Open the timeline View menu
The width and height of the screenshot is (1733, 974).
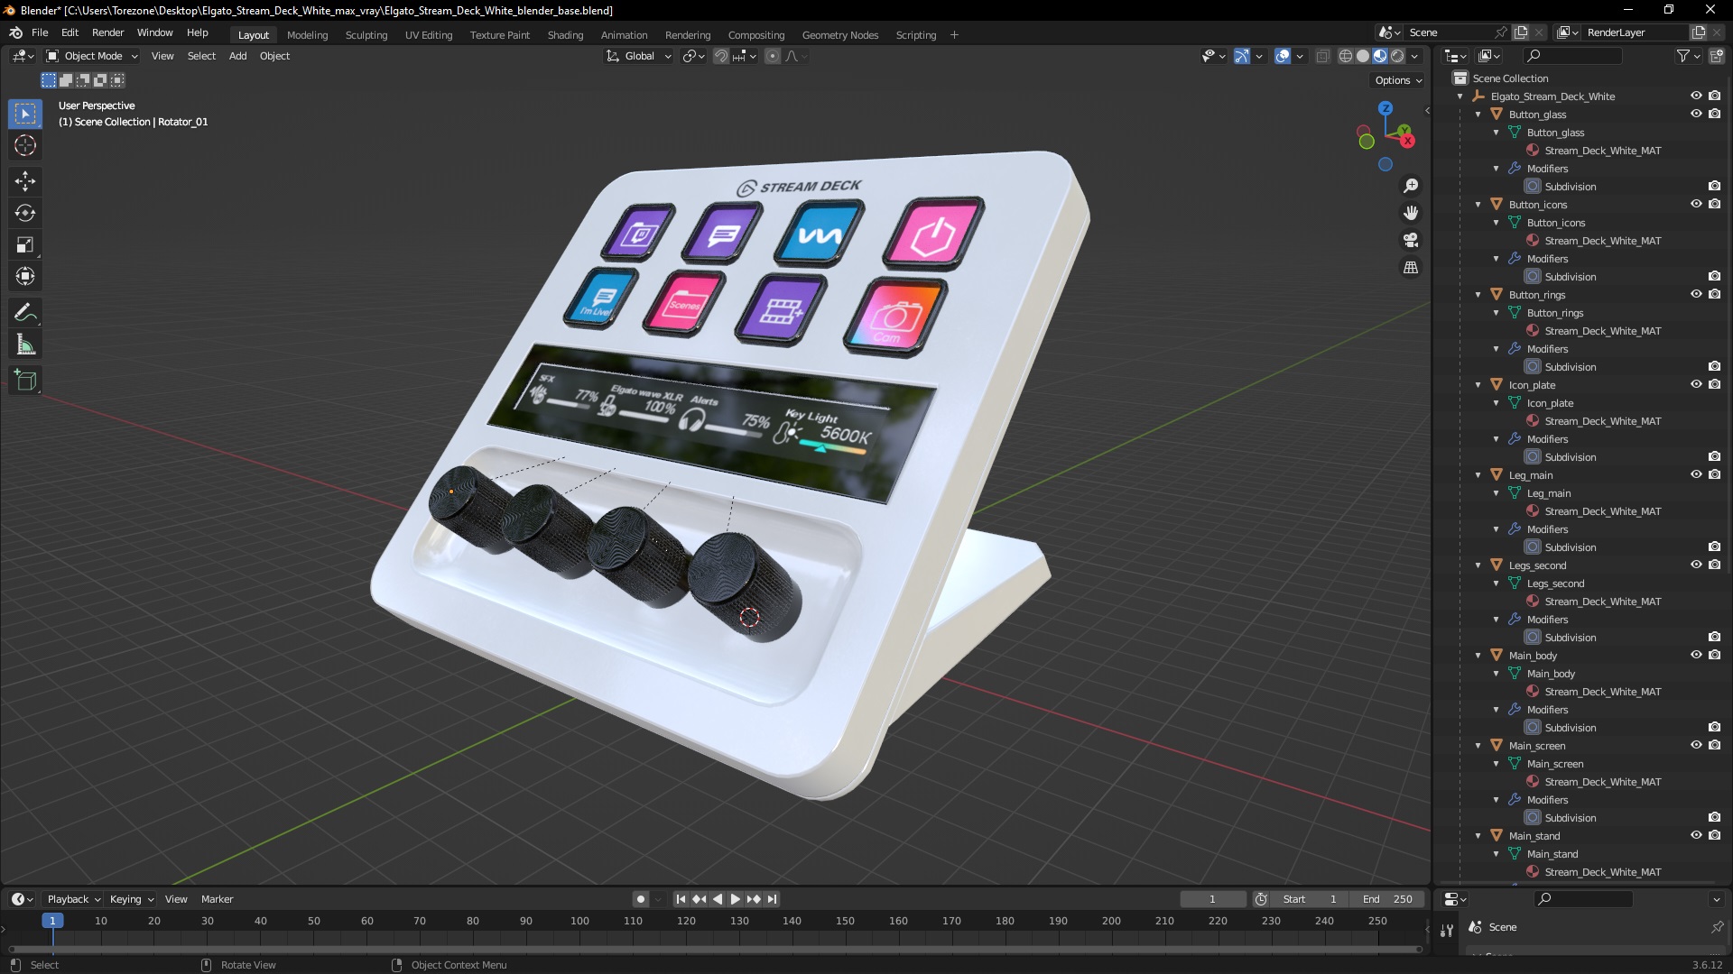(x=176, y=899)
